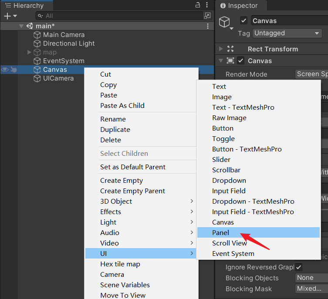Click Set as Default Parent

(141, 167)
